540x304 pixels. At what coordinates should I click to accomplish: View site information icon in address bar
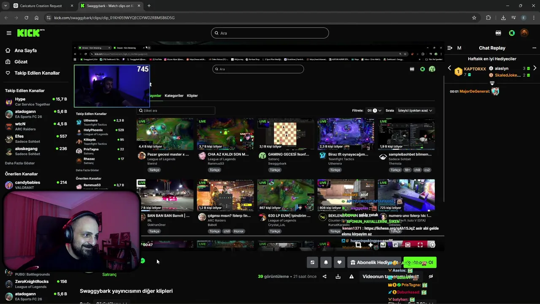tap(49, 18)
